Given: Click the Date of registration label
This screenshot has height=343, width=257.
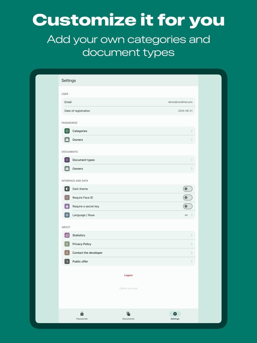Looking at the screenshot, I should tap(77, 111).
